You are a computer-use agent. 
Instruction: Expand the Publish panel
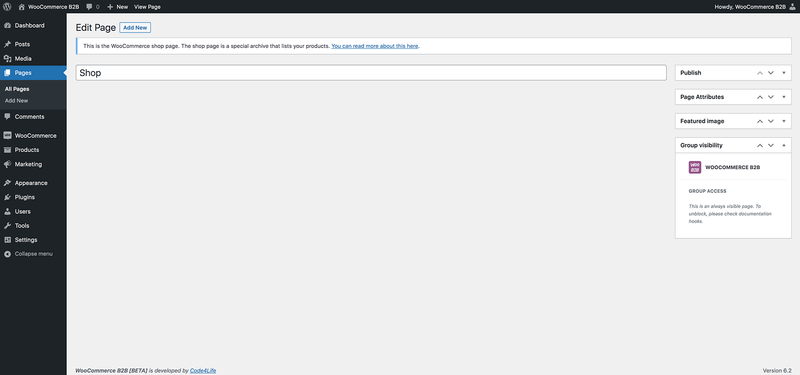(784, 73)
